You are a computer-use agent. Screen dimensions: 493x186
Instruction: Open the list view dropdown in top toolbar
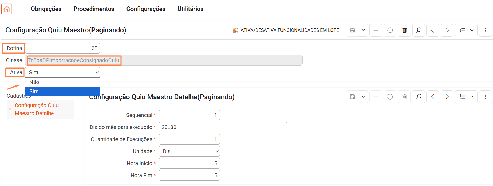coord(467,30)
